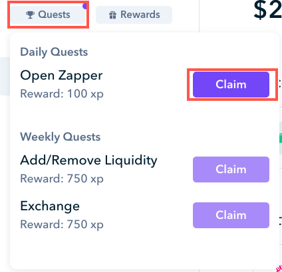
Task: Switch to the Rewards tab
Action: click(134, 15)
